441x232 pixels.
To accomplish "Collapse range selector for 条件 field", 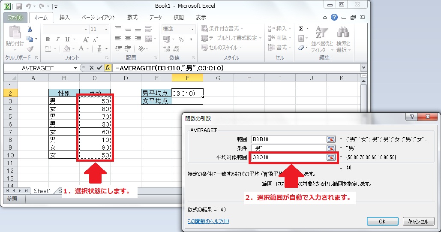I will pyautogui.click(x=331, y=148).
